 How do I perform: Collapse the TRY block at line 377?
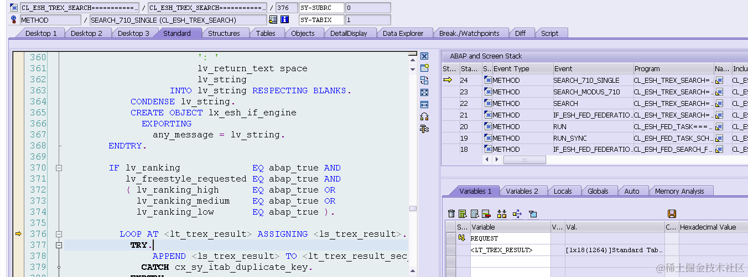pyautogui.click(x=59, y=246)
